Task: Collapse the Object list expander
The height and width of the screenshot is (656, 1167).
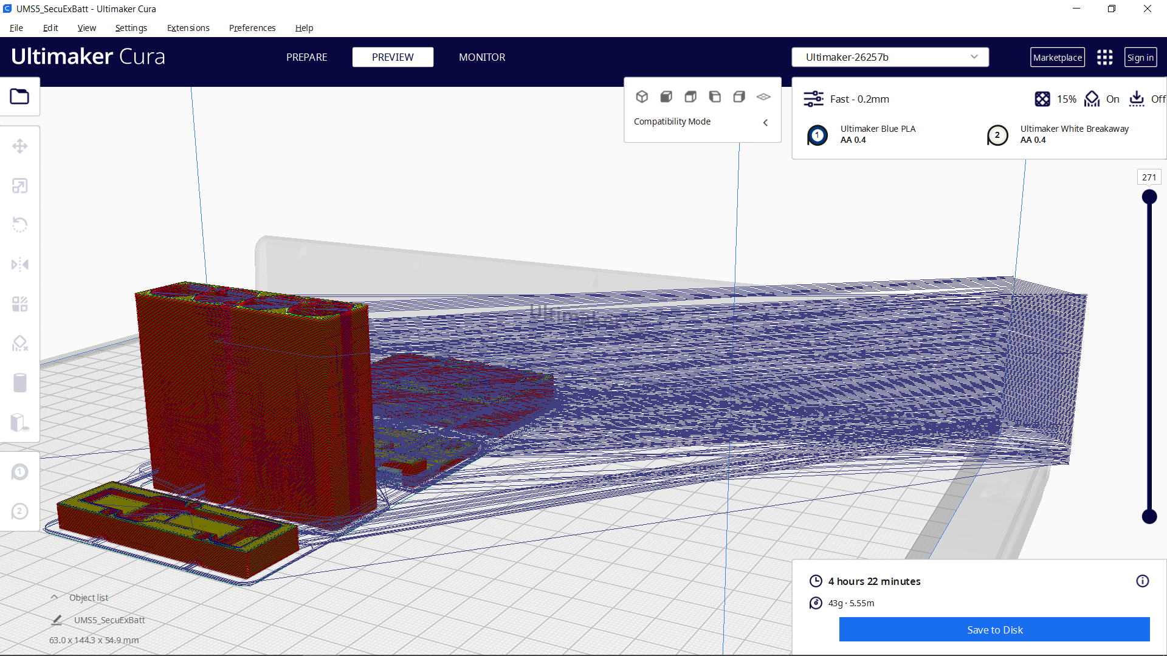Action: [x=54, y=598]
